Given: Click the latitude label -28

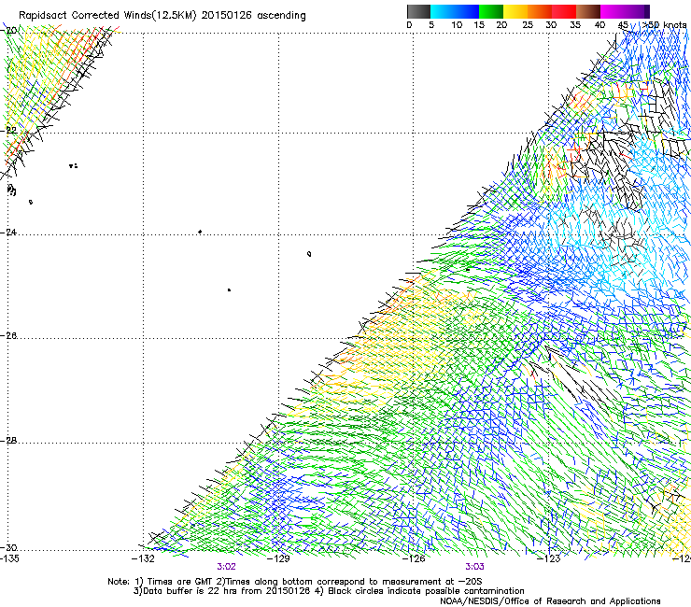Looking at the screenshot, I should (x=8, y=441).
